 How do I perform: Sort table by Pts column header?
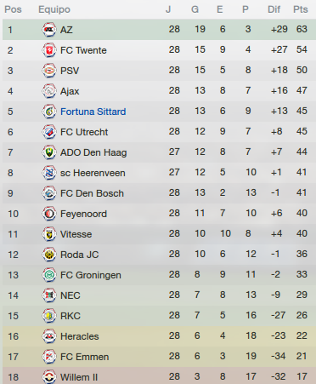tap(301, 9)
